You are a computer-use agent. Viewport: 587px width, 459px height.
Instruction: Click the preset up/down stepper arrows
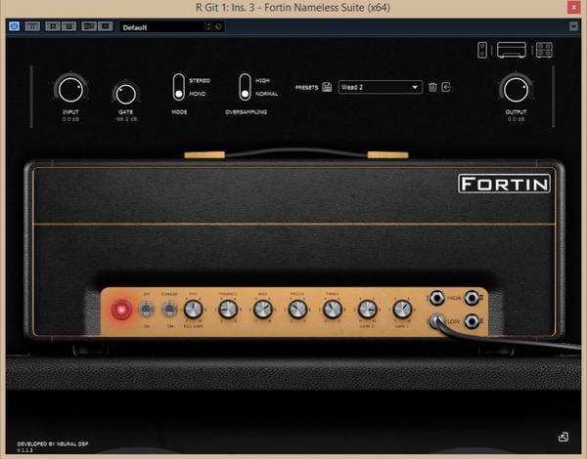[208, 26]
